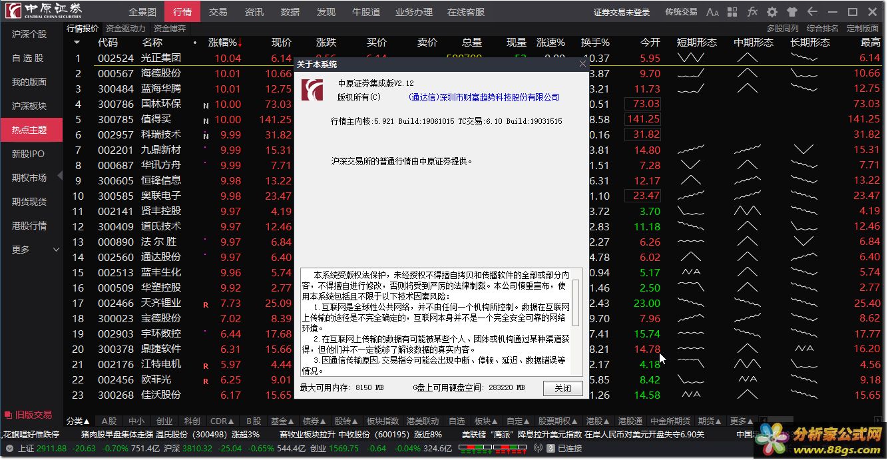Image resolution: width=888 pixels, height=460 pixels.
Task: Switch to the 科创 bottom tab
Action: click(192, 421)
